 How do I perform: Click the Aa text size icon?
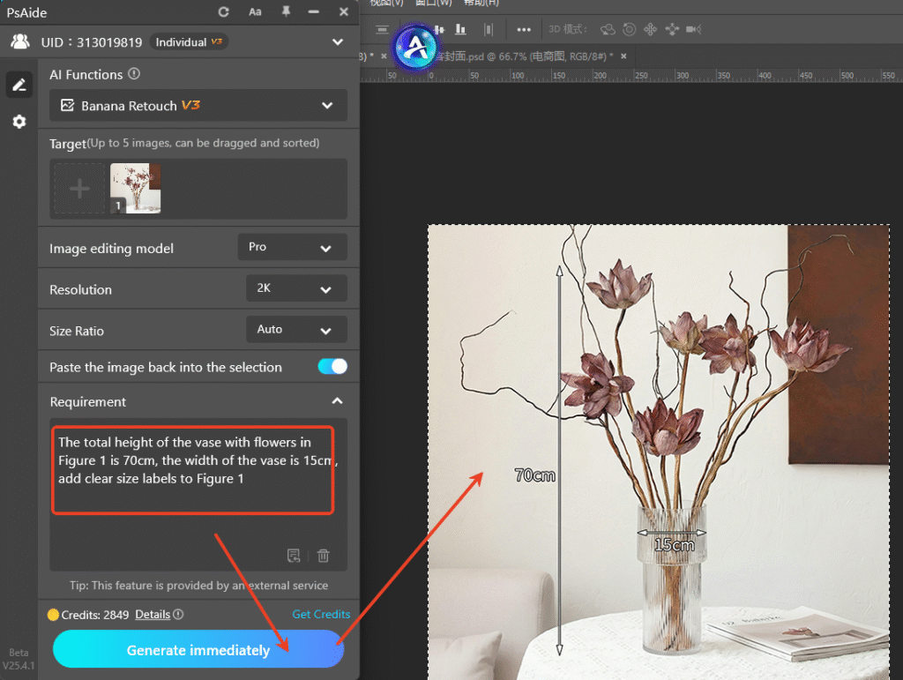coord(255,11)
